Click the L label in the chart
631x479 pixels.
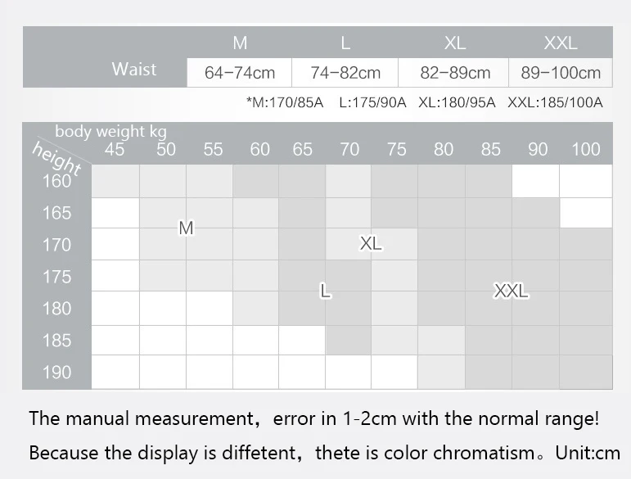point(325,291)
